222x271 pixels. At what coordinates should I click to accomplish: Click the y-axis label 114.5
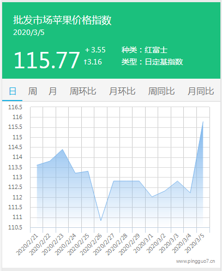click(x=15, y=147)
